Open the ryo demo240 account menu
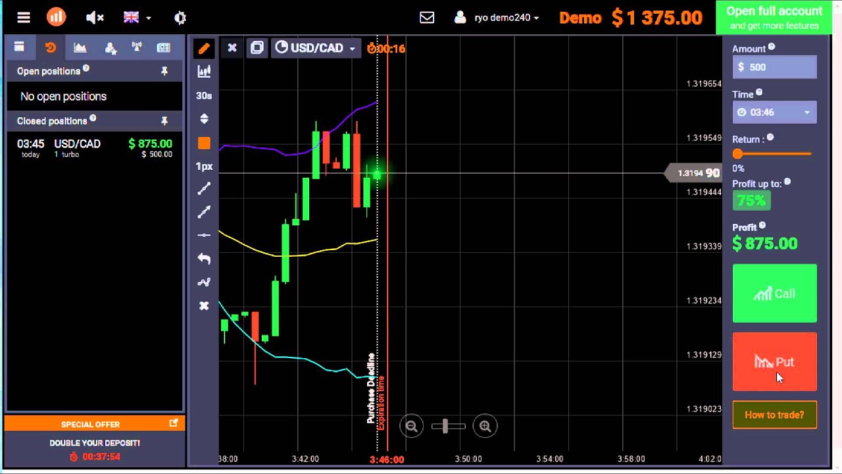Image resolution: width=842 pixels, height=474 pixels. tap(497, 18)
